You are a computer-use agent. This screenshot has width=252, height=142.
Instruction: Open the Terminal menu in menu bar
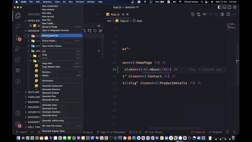pos(80,2)
